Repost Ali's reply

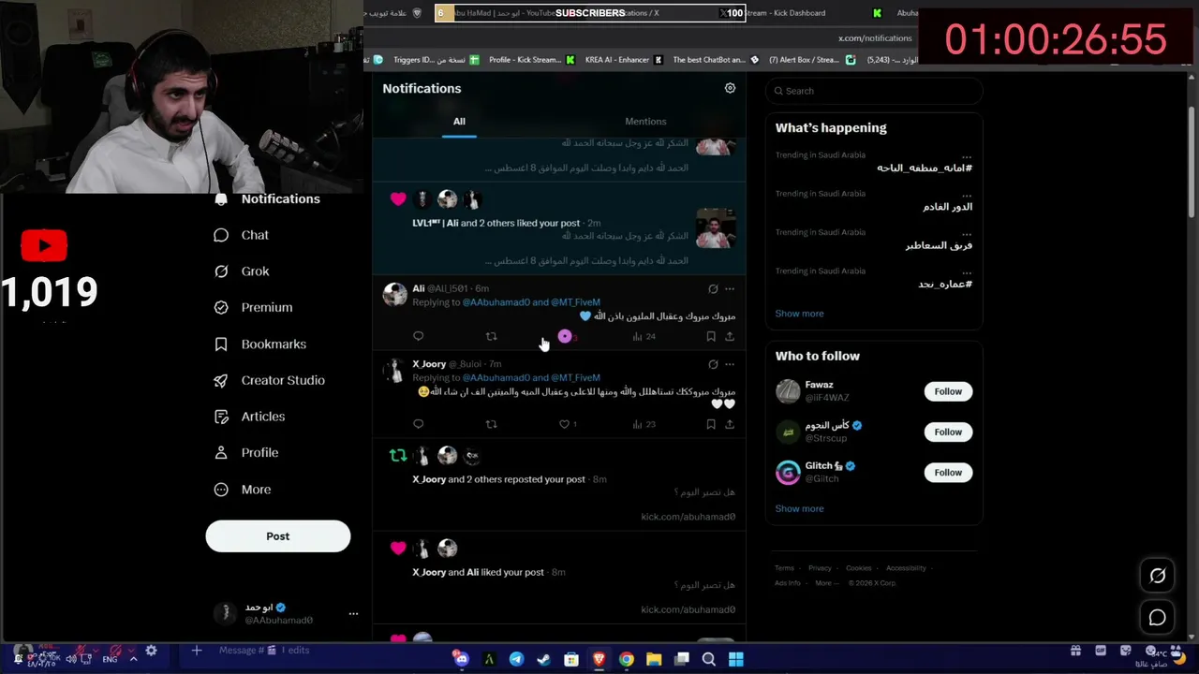[491, 336]
